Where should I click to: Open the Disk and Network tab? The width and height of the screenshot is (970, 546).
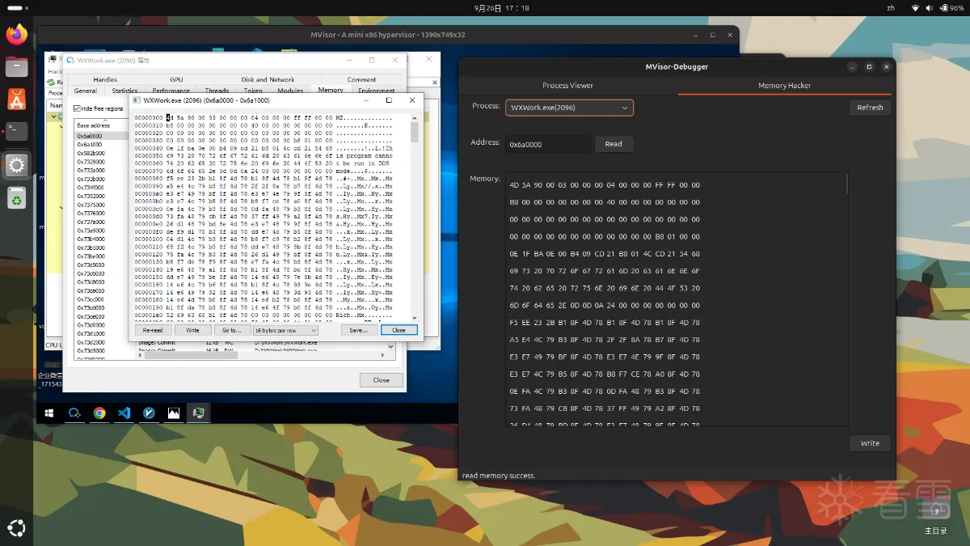click(268, 79)
